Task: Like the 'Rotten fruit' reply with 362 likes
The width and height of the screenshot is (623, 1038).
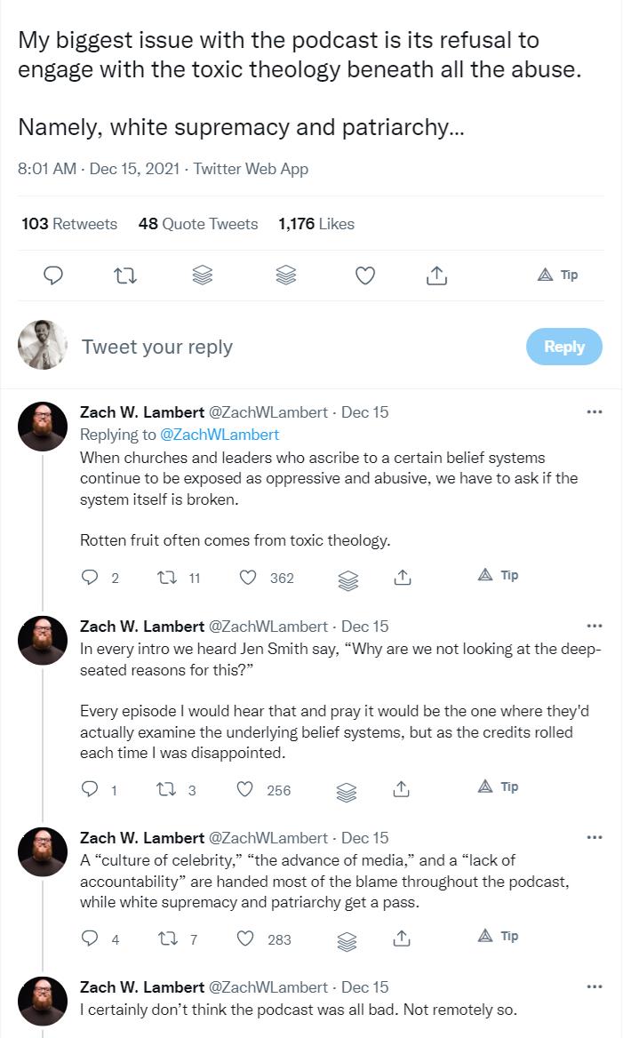Action: [x=248, y=578]
